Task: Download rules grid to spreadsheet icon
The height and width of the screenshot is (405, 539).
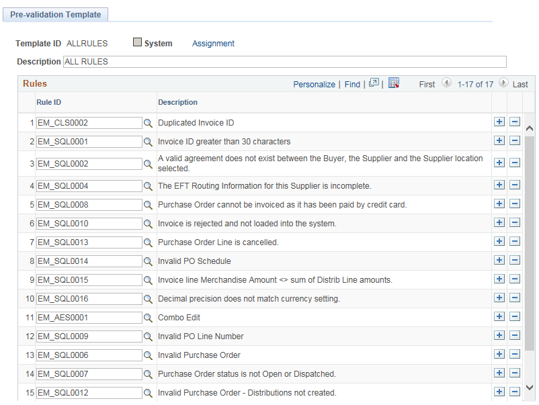Action: [394, 83]
